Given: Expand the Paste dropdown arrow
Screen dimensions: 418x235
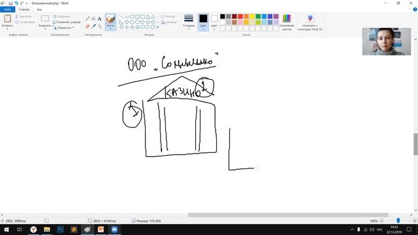Looking at the screenshot, I should pyautogui.click(x=7, y=29).
